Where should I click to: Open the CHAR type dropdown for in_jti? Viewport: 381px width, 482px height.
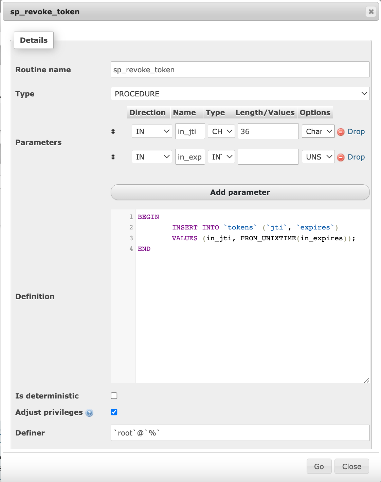point(221,131)
